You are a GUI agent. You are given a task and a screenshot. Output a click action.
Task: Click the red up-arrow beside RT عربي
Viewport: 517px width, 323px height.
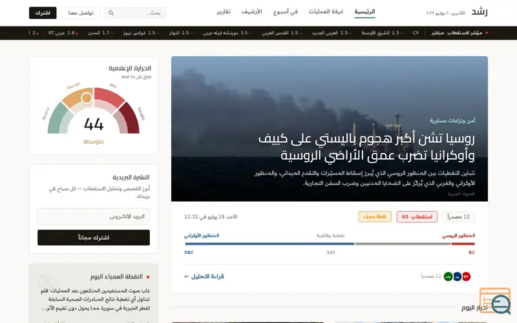pos(76,34)
